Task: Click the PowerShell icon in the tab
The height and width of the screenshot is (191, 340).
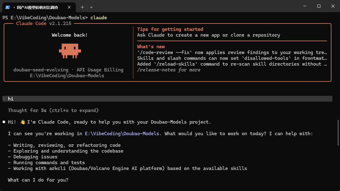Action: point(8,7)
